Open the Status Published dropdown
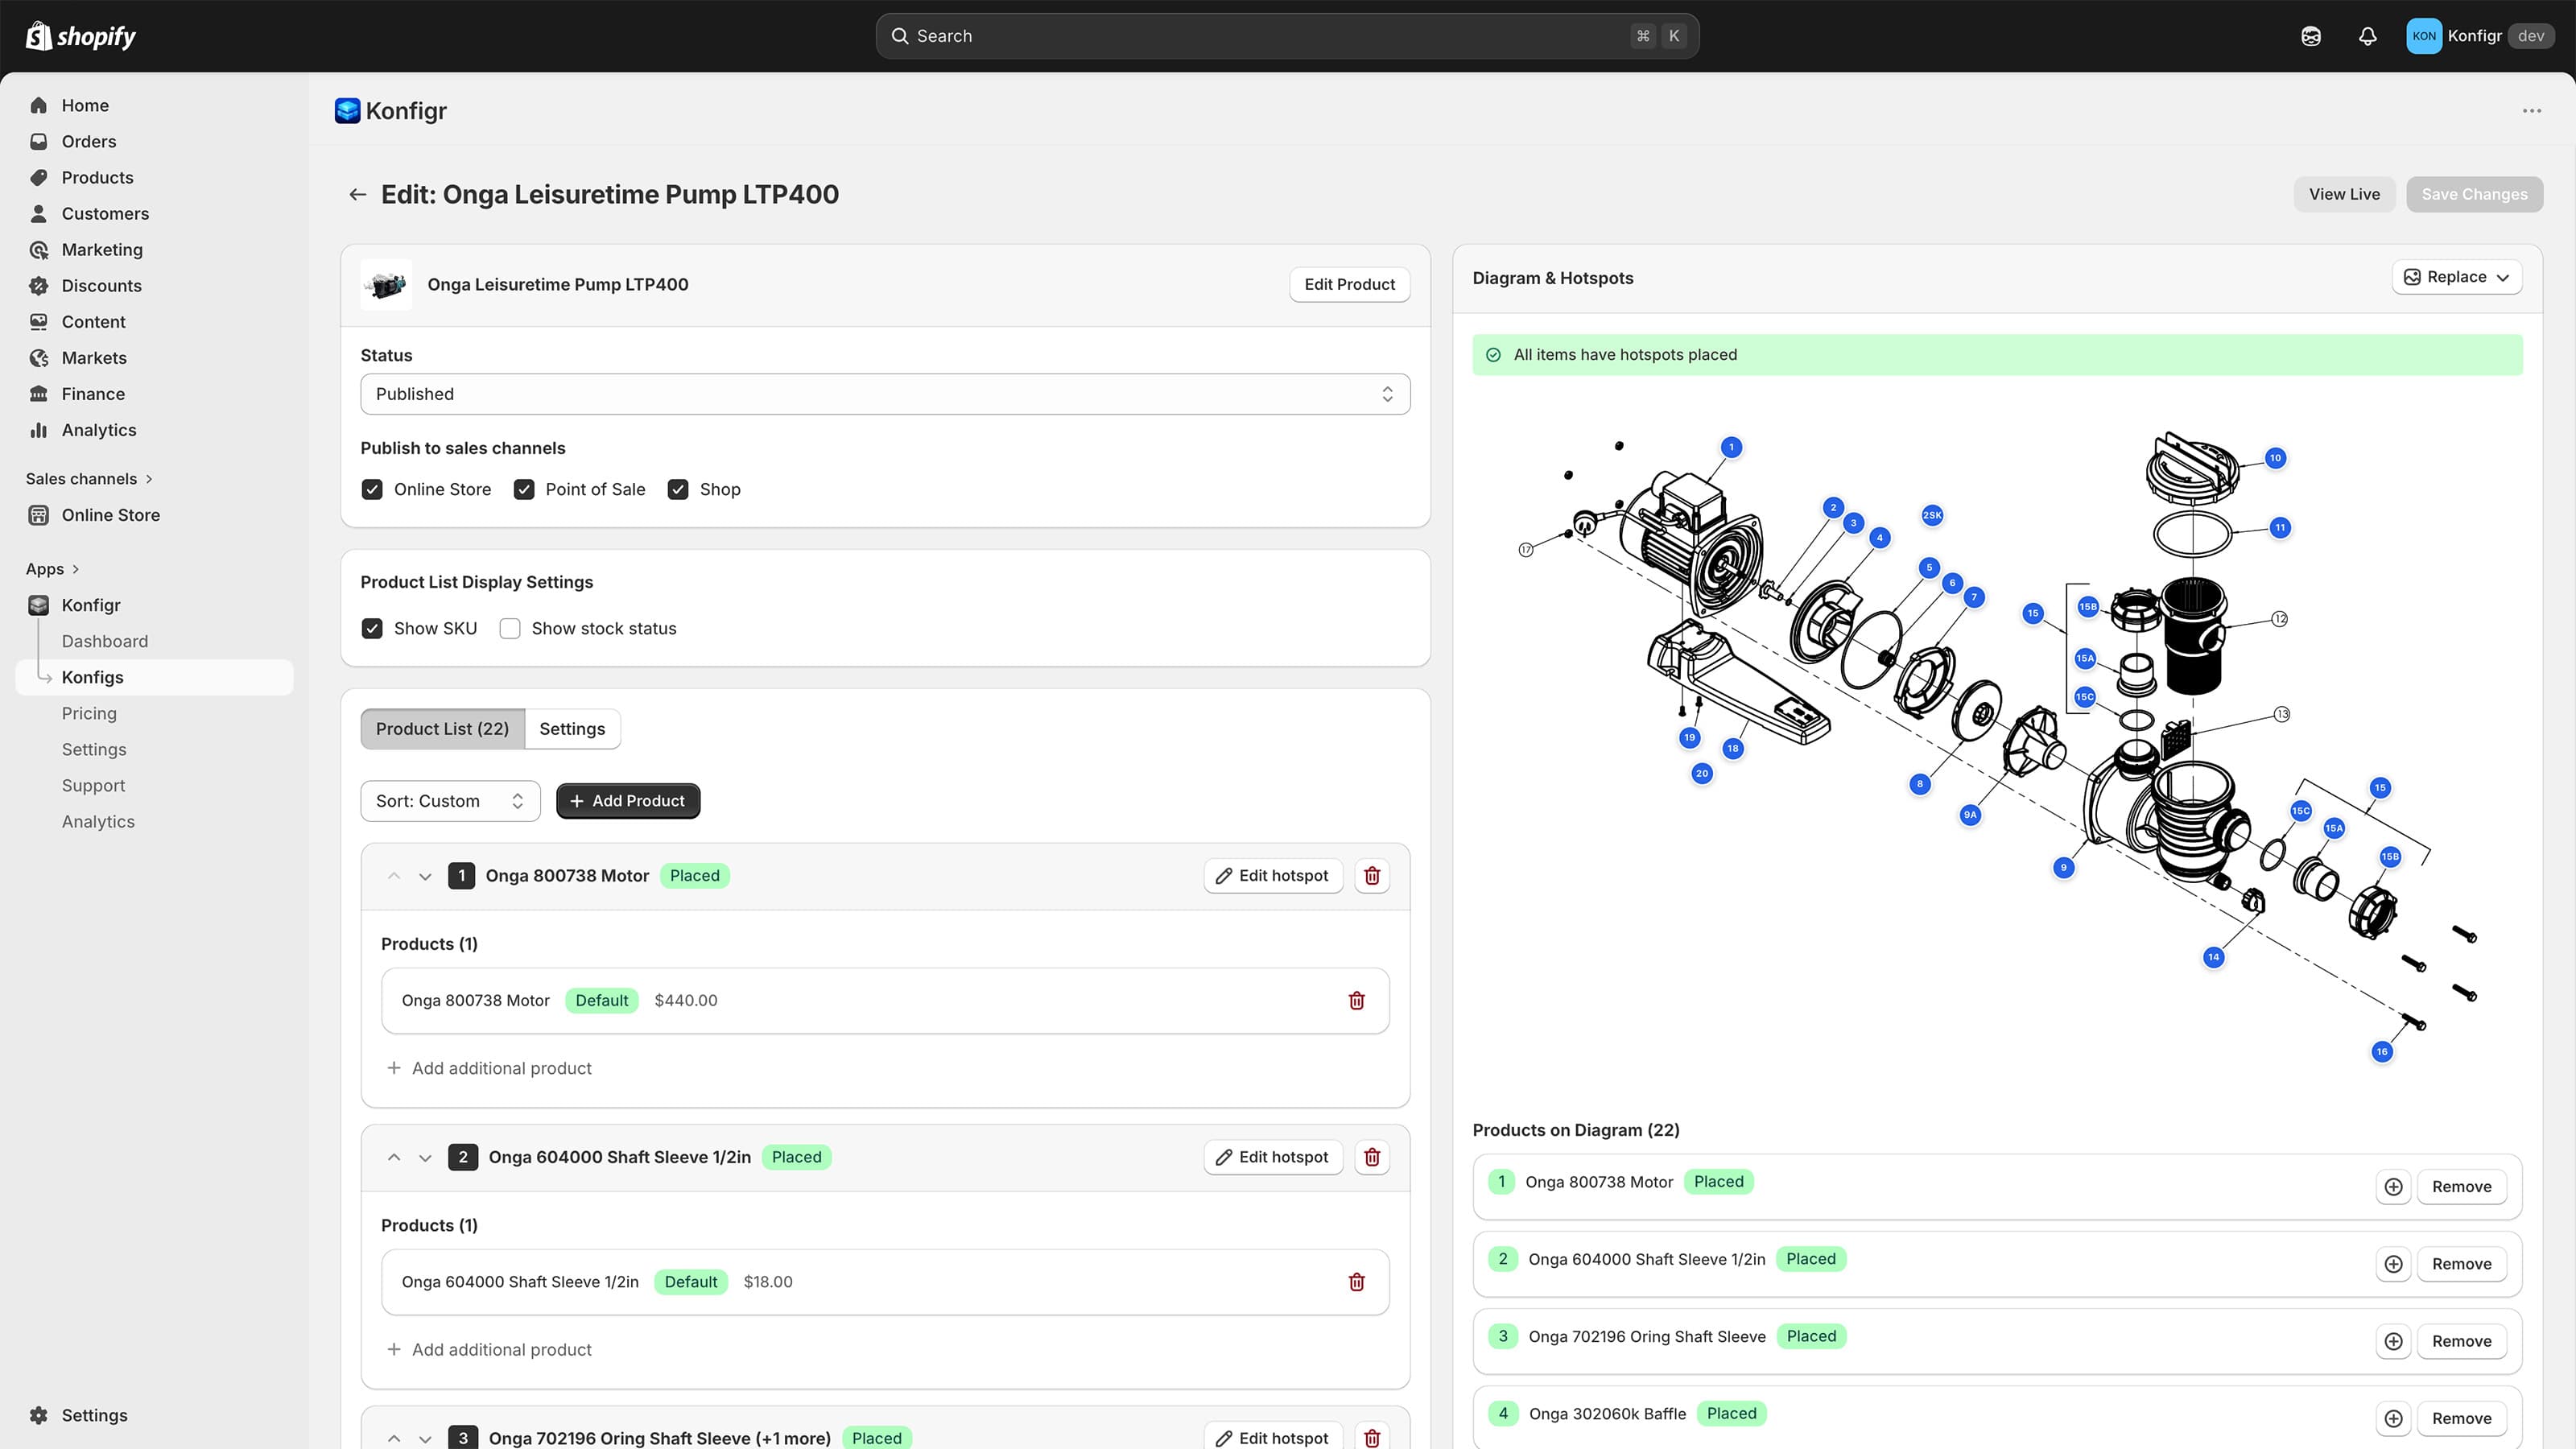Viewport: 2576px width, 1449px height. coord(885,394)
